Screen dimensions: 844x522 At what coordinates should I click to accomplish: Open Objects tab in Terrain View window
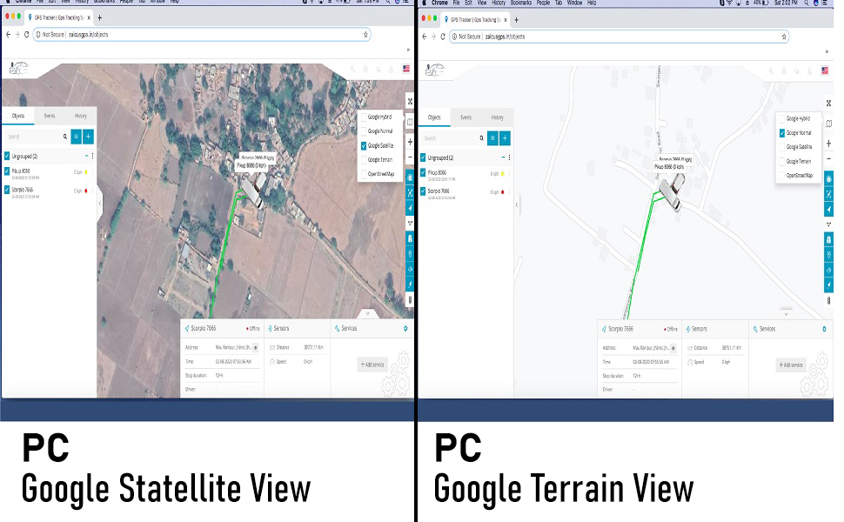coord(434,117)
